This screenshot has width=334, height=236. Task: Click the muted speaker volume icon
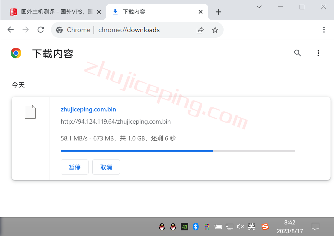pos(240,227)
